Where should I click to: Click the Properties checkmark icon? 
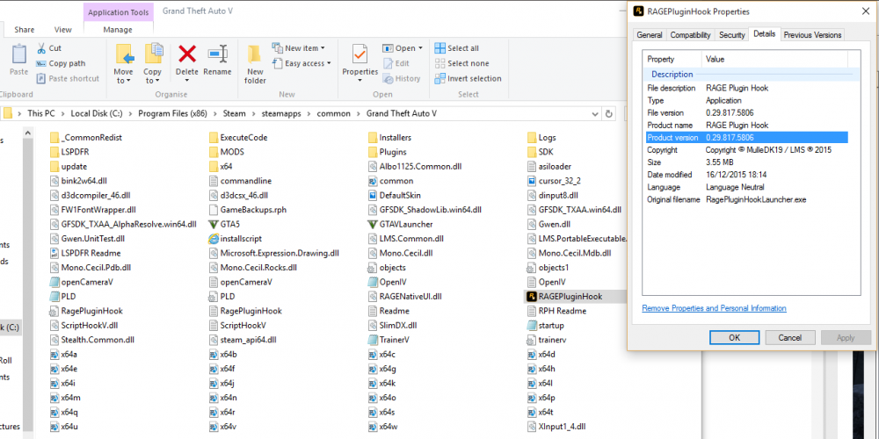[x=360, y=54]
